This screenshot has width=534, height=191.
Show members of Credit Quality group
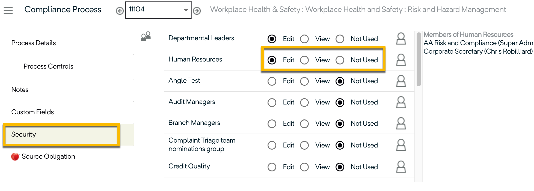[401, 167]
